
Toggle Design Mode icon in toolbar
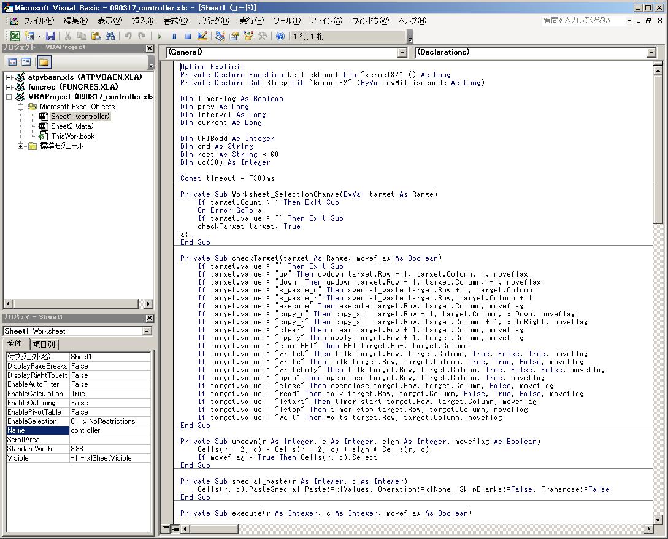pos(202,37)
